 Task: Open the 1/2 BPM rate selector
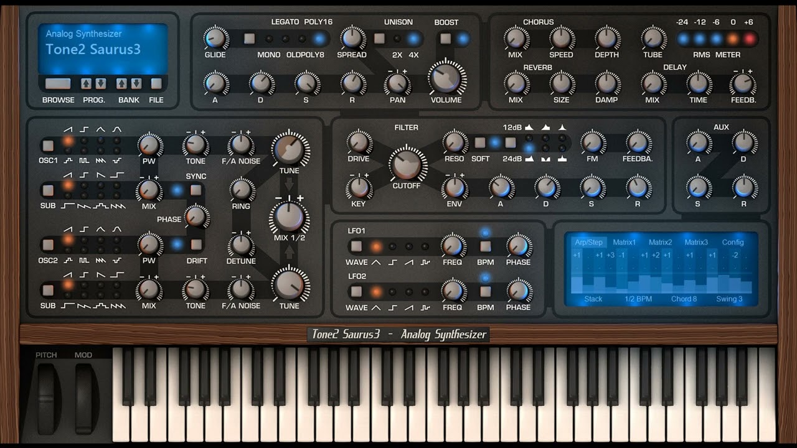(638, 299)
